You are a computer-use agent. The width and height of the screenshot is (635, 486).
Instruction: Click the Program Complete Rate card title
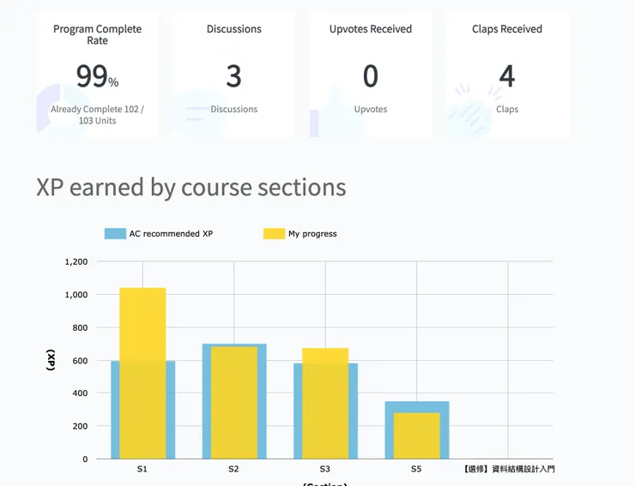(97, 34)
